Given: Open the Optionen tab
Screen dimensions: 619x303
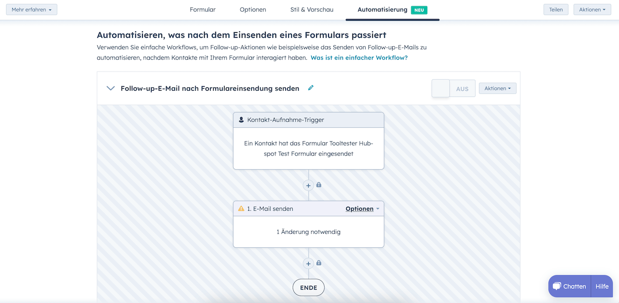Looking at the screenshot, I should (x=253, y=9).
